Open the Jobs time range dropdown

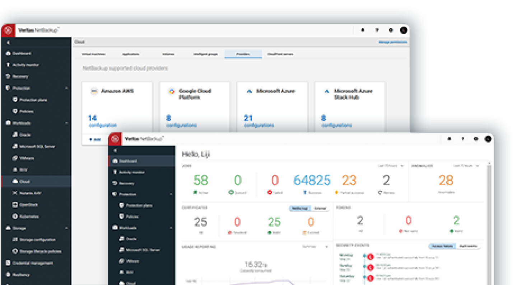coord(391,166)
